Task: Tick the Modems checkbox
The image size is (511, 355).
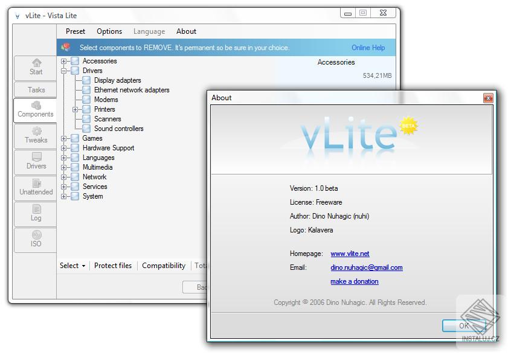Action: coord(86,100)
